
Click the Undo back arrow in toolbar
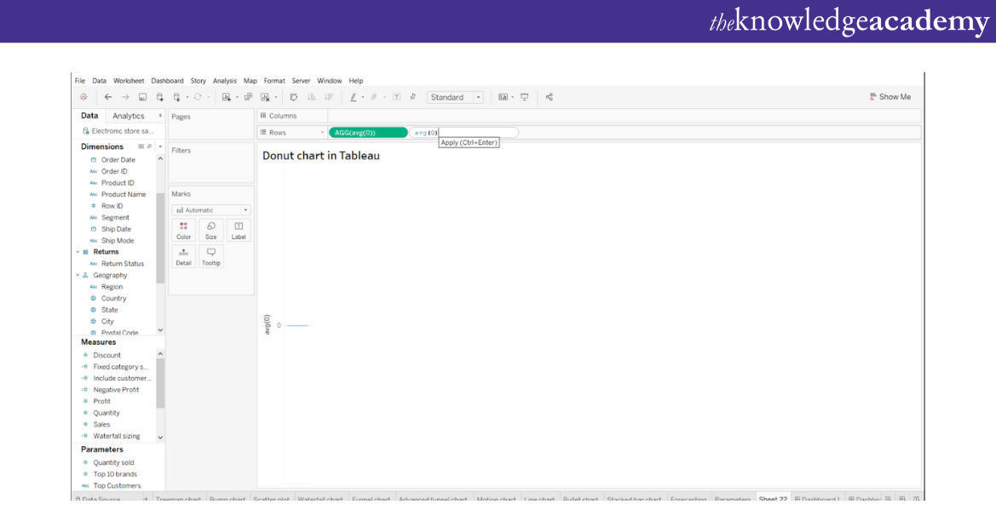click(108, 97)
